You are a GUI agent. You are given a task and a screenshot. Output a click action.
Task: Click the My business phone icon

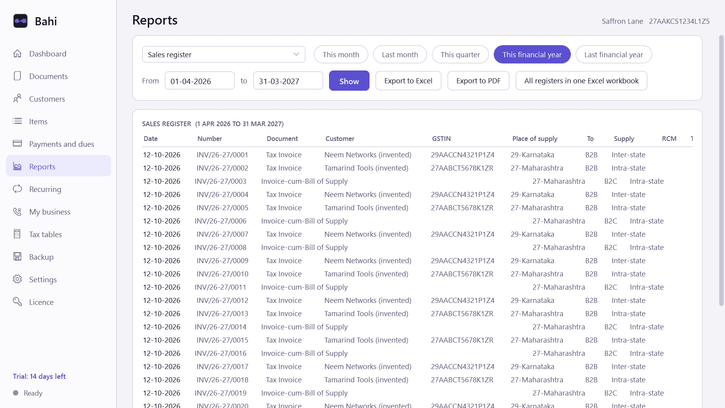(17, 211)
